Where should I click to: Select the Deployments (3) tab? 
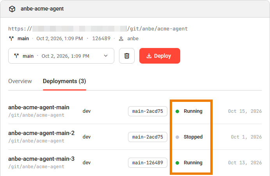click(64, 81)
